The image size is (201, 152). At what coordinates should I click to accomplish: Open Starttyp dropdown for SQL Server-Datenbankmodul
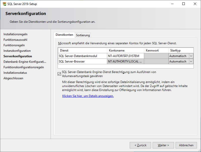pos(191,56)
